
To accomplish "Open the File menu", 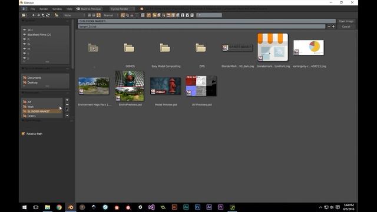I will (33, 9).
